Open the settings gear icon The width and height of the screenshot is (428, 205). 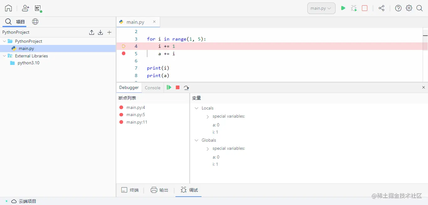point(409,8)
